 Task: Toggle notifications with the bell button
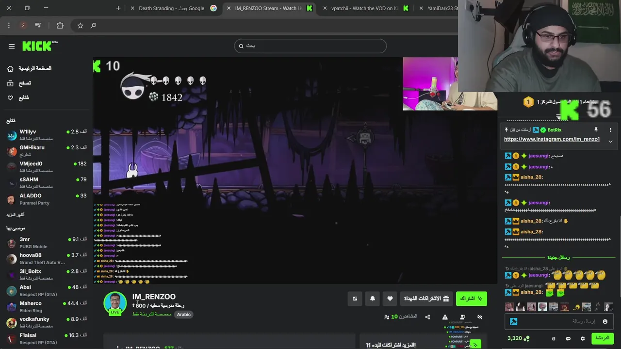pyautogui.click(x=373, y=299)
